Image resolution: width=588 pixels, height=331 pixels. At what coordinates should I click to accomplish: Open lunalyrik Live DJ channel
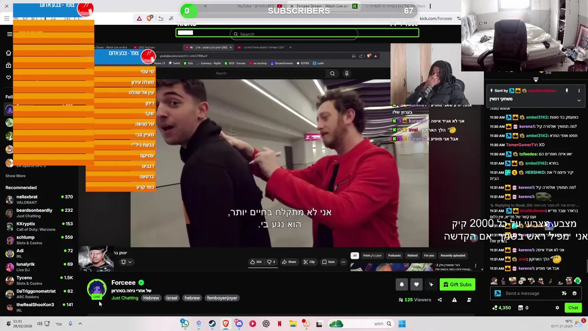coord(39,267)
